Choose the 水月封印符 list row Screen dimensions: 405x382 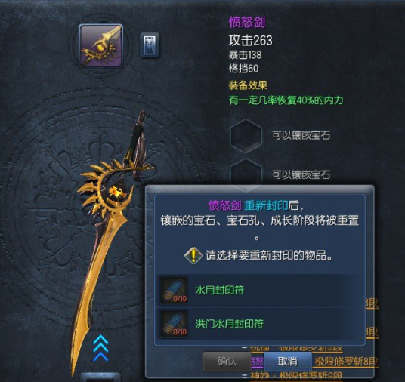(x=261, y=290)
